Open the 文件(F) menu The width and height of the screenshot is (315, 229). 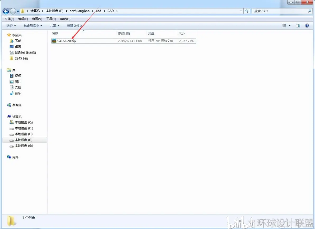click(9, 19)
